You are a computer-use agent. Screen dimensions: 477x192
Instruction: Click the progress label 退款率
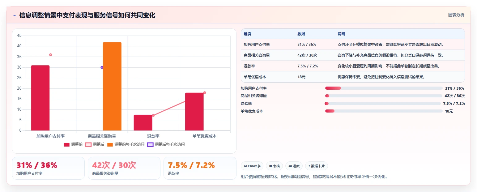[x=246, y=104]
